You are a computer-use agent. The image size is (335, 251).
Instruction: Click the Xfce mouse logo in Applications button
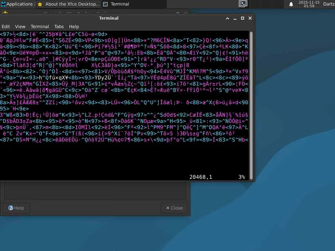point(3,4)
